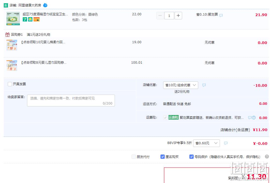Open the 超亚75度酒精湿巾 product title link
This screenshot has height=183, width=270.
coord(45,14)
